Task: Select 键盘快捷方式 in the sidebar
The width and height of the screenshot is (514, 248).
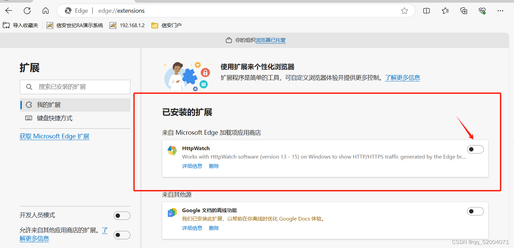Action: (x=75, y=118)
